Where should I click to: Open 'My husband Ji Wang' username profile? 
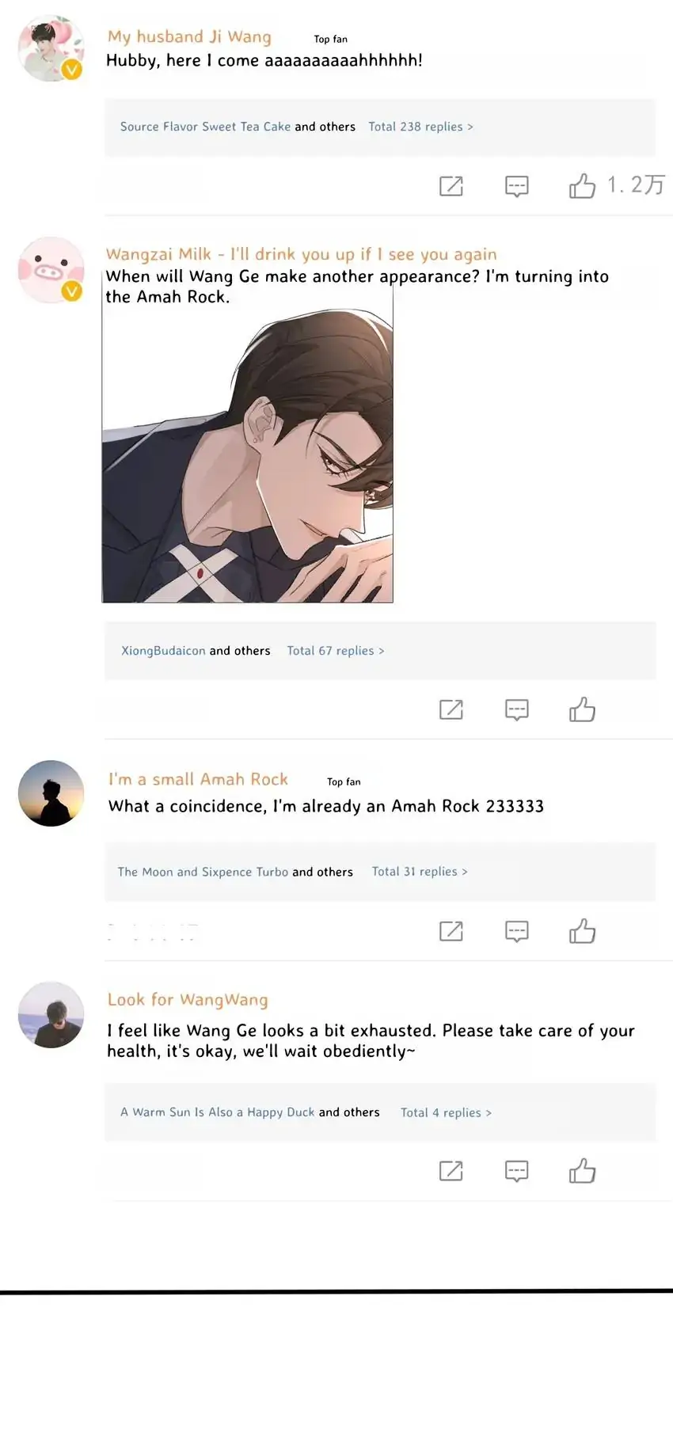tap(189, 36)
